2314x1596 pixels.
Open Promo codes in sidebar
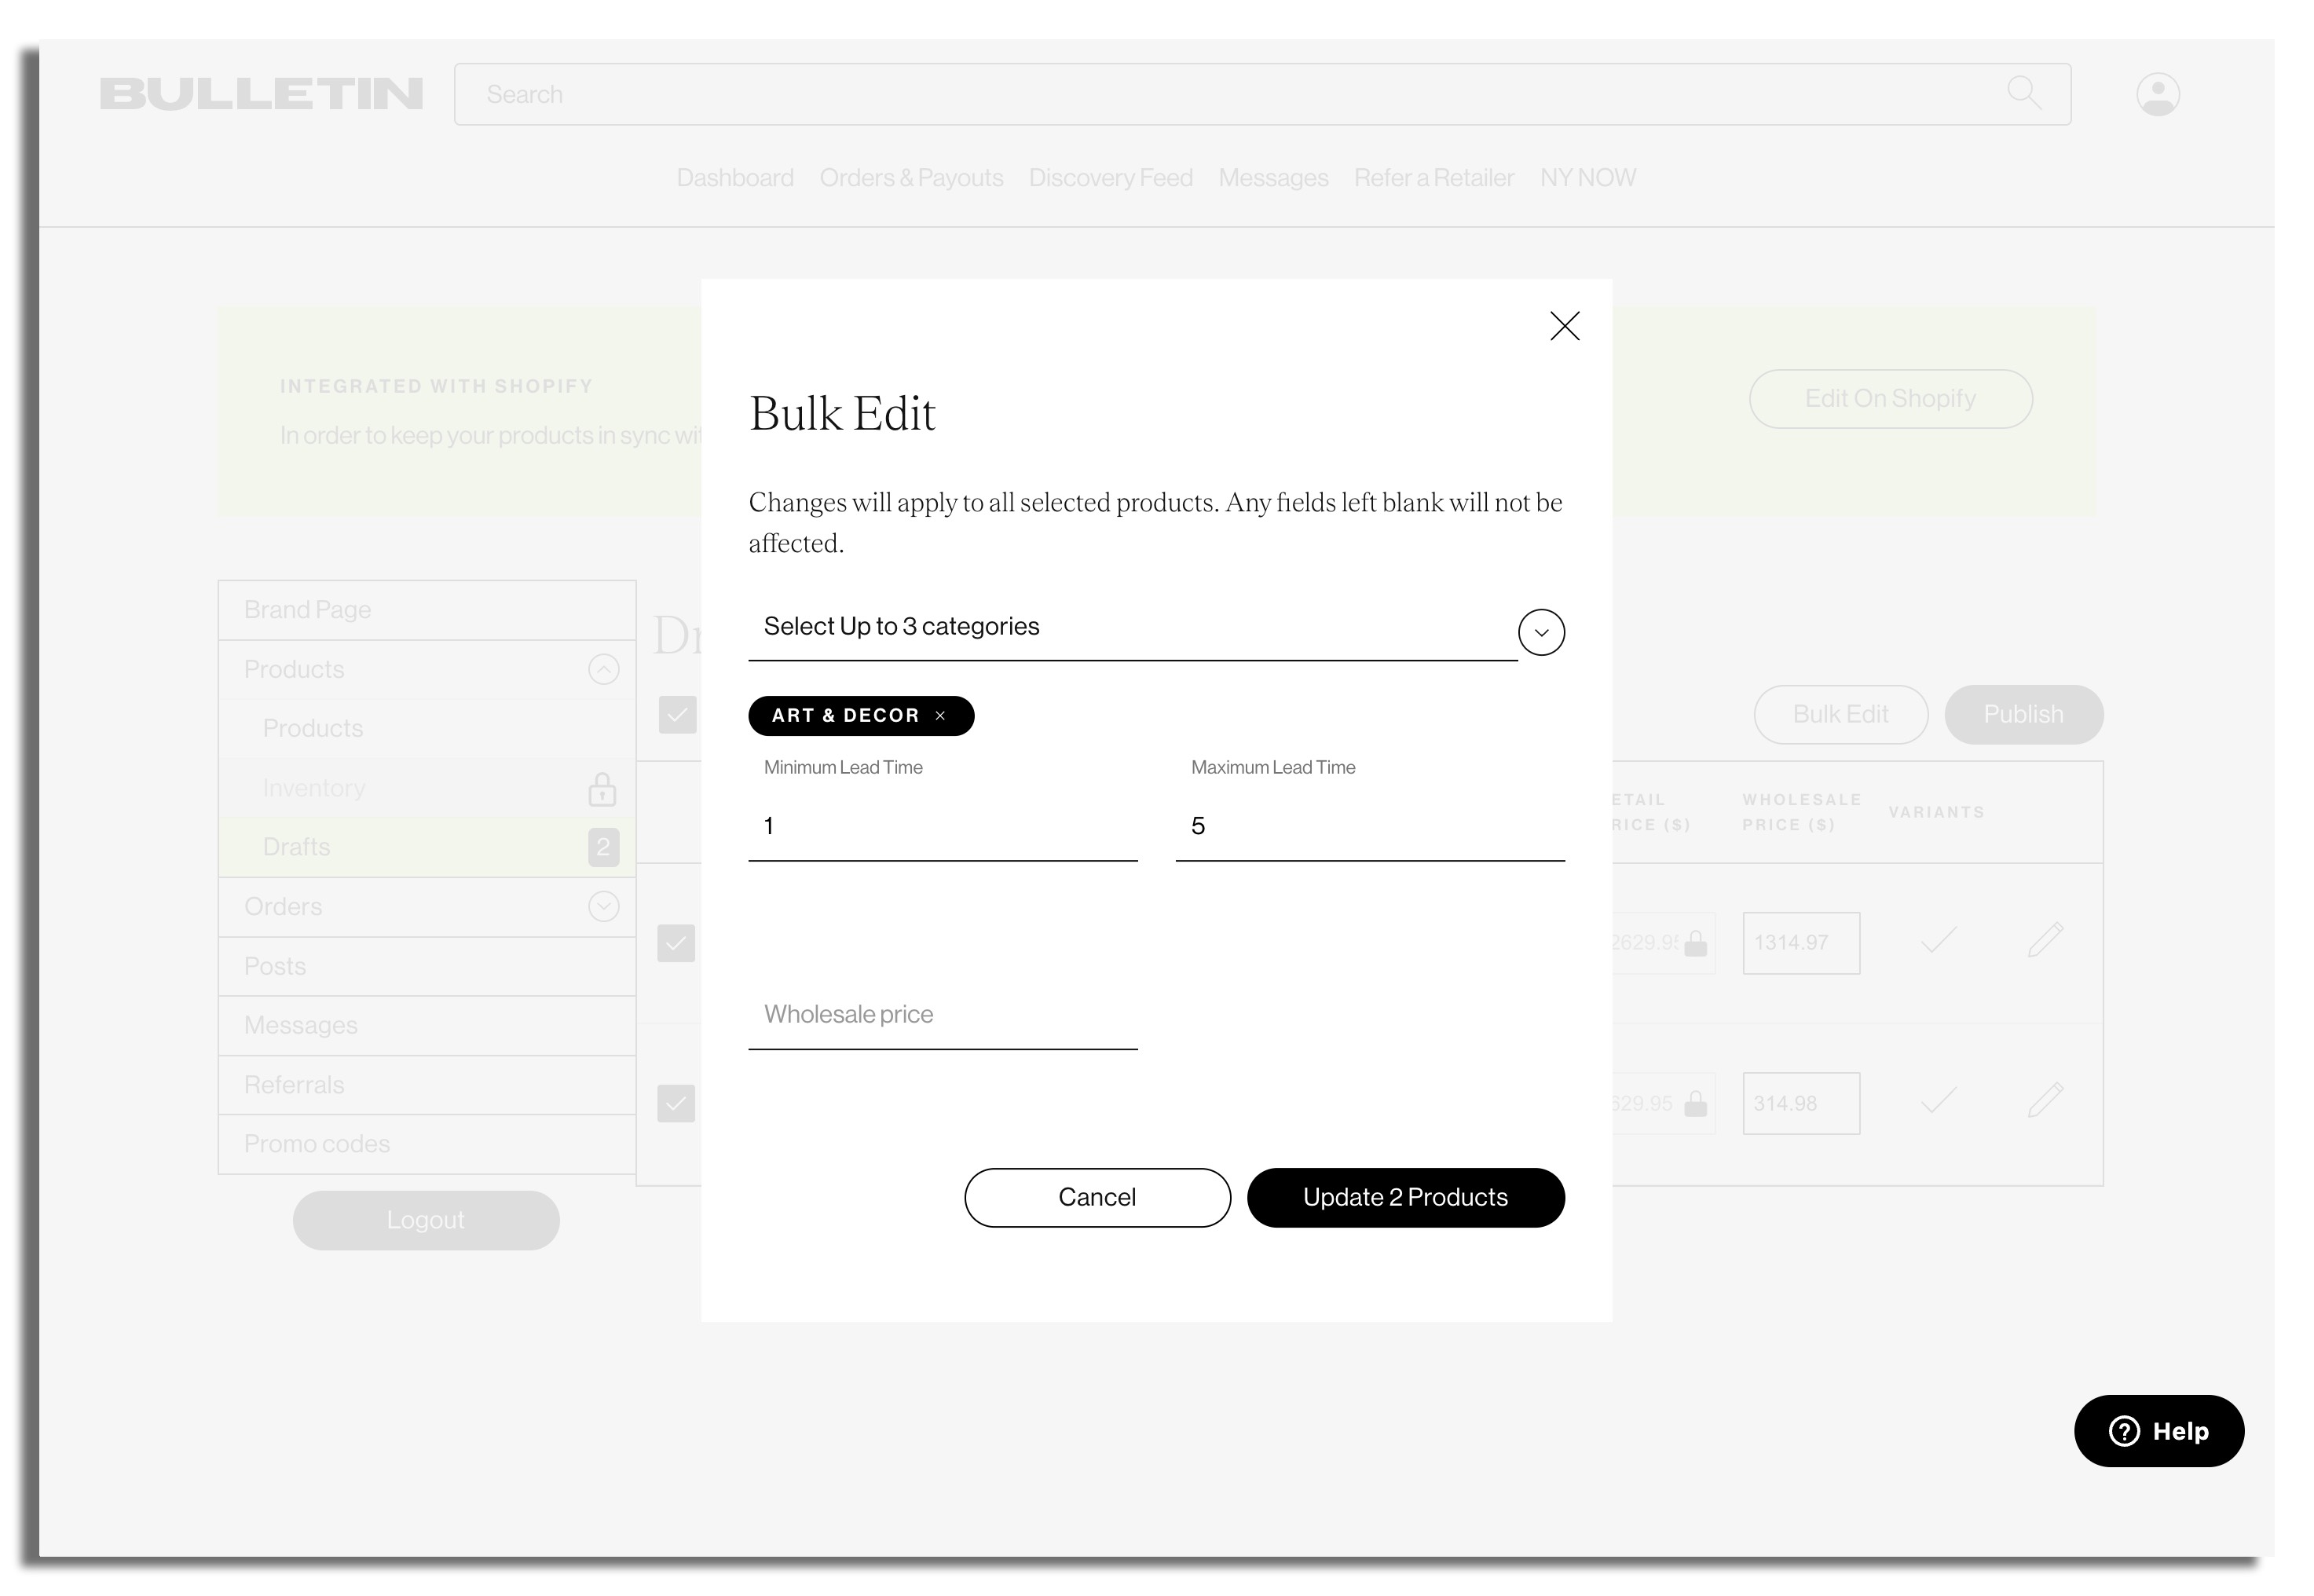[427, 1144]
